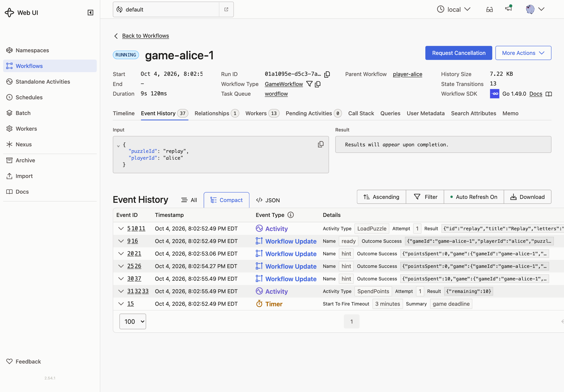Image resolution: width=564 pixels, height=392 pixels.
Task: Open Standalone Activities in the sidebar
Action: pos(50,82)
